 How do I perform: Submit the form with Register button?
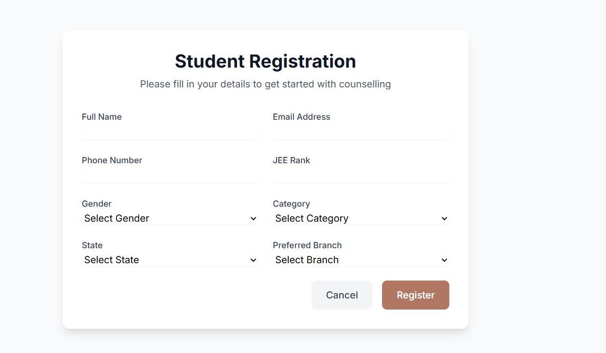pos(415,295)
